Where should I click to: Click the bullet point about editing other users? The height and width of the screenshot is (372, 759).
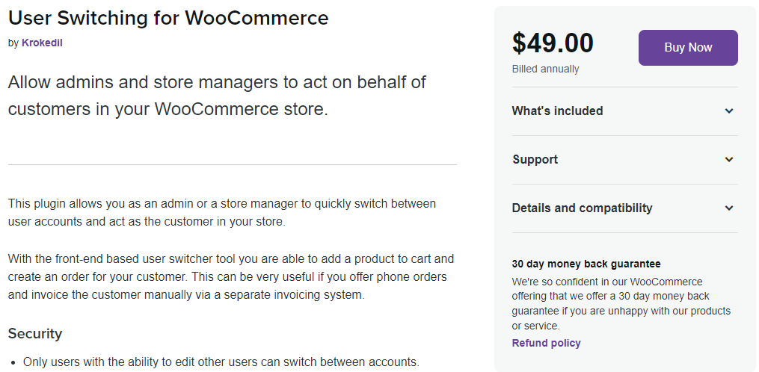[x=221, y=362]
